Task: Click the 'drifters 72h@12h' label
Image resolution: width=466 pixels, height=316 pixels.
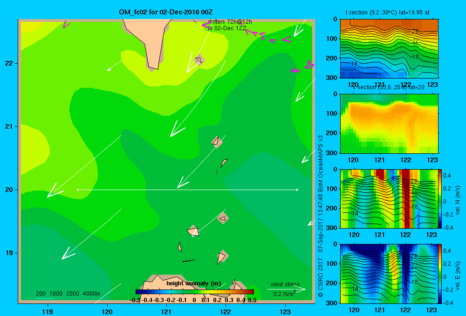Action: coord(230,22)
